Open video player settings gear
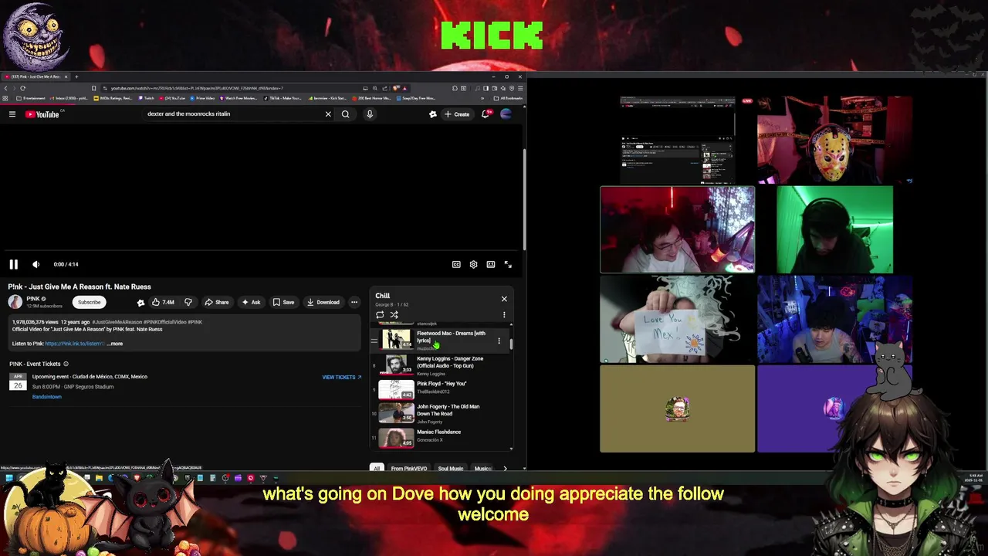 [473, 264]
